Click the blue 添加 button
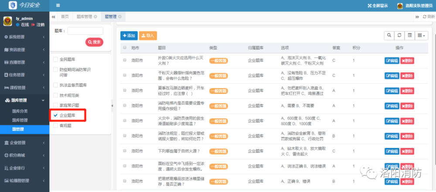The width and height of the screenshot is (436, 192). 129,35
